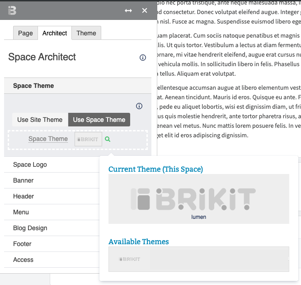Expand the Footer section
This screenshot has width=301, height=285.
pos(52,244)
